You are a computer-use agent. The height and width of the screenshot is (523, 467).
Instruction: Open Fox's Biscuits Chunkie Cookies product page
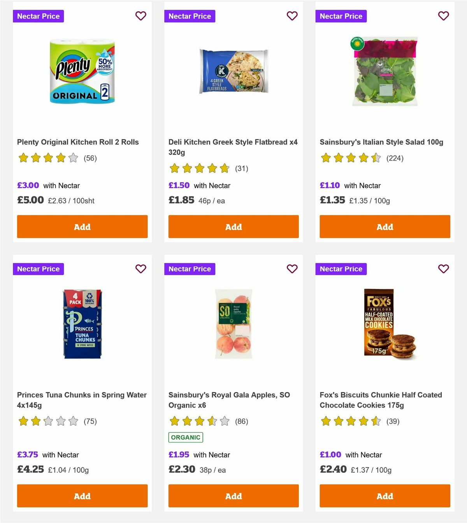381,400
